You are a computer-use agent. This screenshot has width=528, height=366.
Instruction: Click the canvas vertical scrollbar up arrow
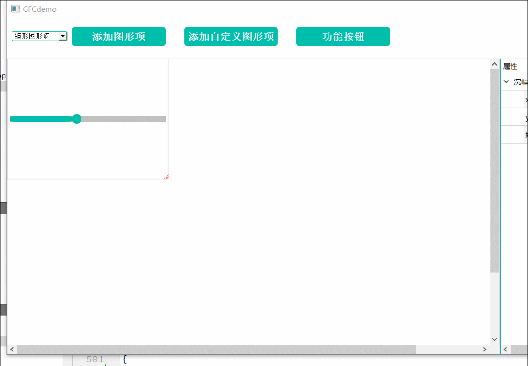pos(494,64)
